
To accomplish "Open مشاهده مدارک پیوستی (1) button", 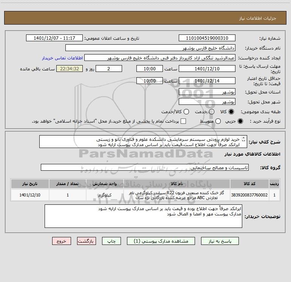I will point(161,241).
